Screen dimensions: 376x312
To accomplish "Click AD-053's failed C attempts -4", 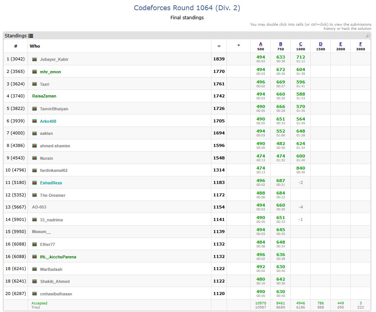I will (x=300, y=207).
